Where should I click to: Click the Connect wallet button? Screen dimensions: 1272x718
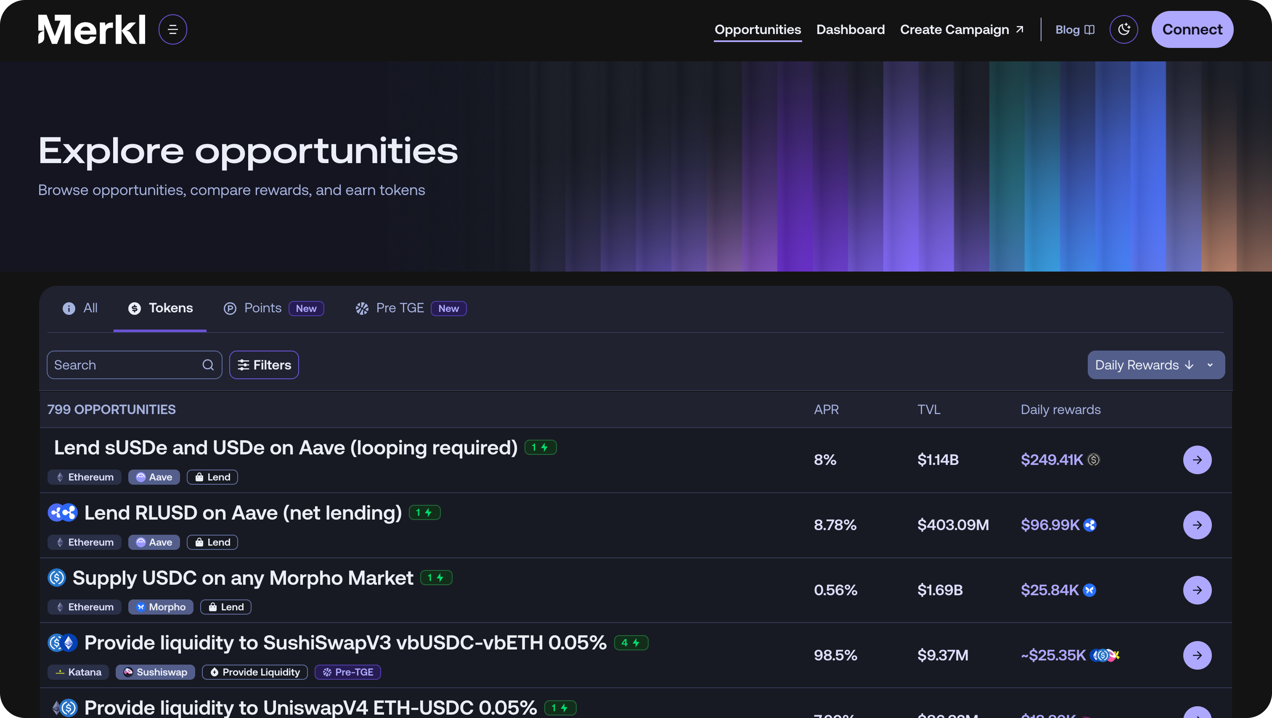(1192, 29)
